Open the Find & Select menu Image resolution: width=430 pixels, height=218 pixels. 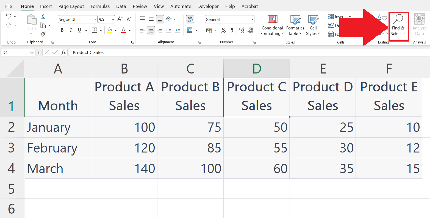pos(398,26)
